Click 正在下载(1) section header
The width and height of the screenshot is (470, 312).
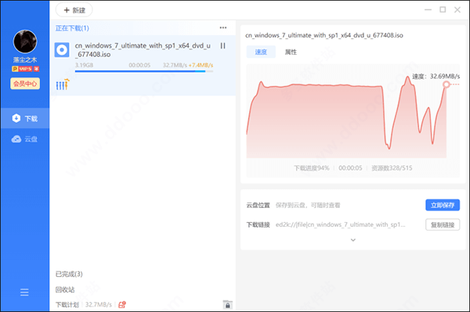point(72,28)
